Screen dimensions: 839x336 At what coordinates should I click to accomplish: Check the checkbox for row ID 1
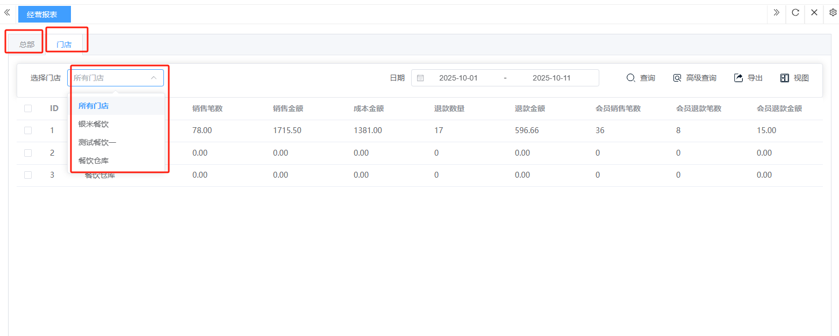pos(28,130)
